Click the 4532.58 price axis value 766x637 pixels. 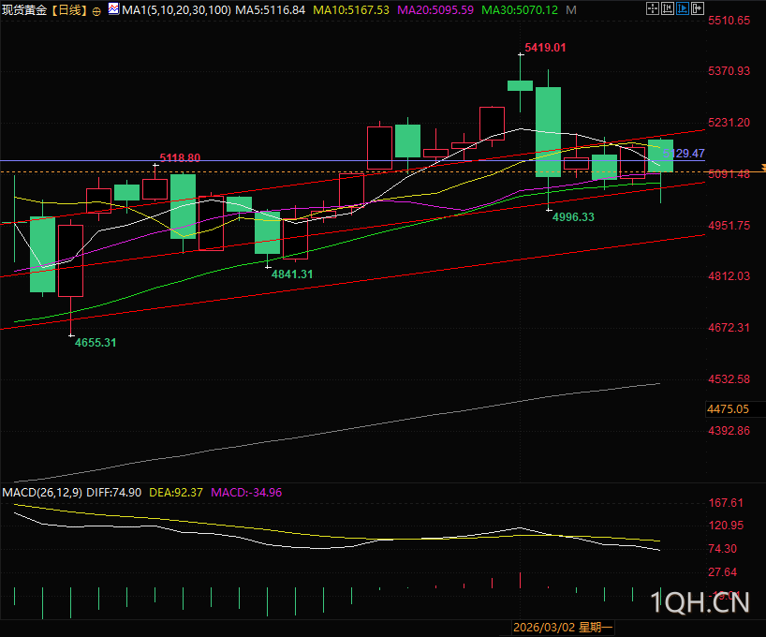click(729, 379)
